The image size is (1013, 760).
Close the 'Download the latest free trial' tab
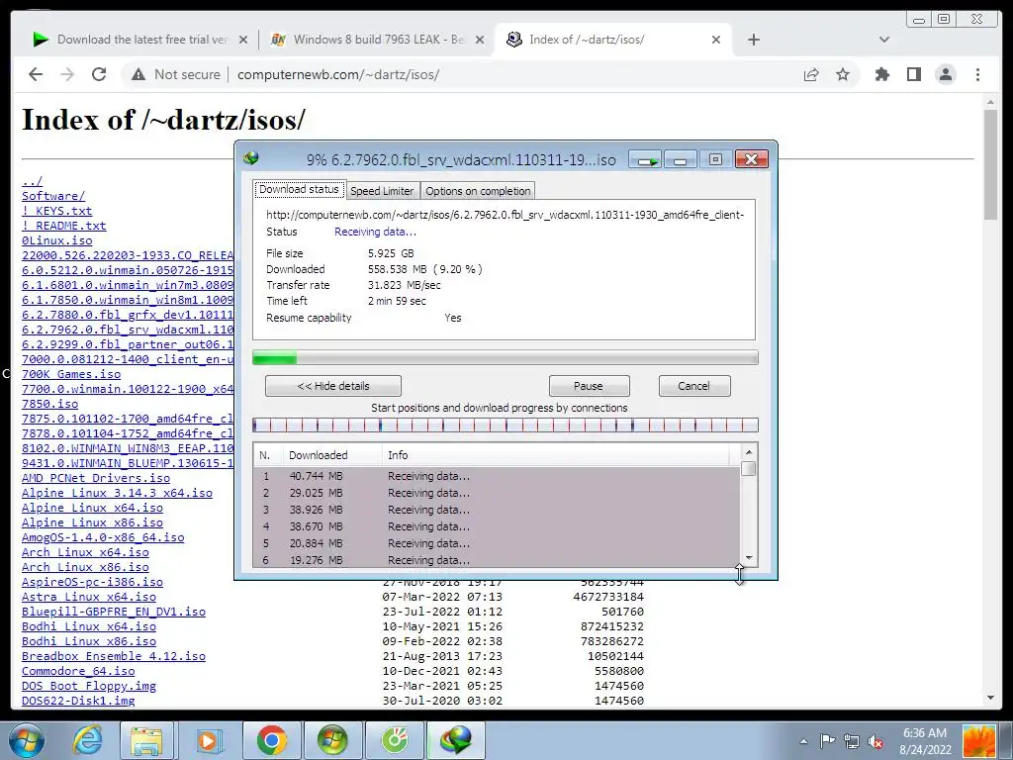243,40
